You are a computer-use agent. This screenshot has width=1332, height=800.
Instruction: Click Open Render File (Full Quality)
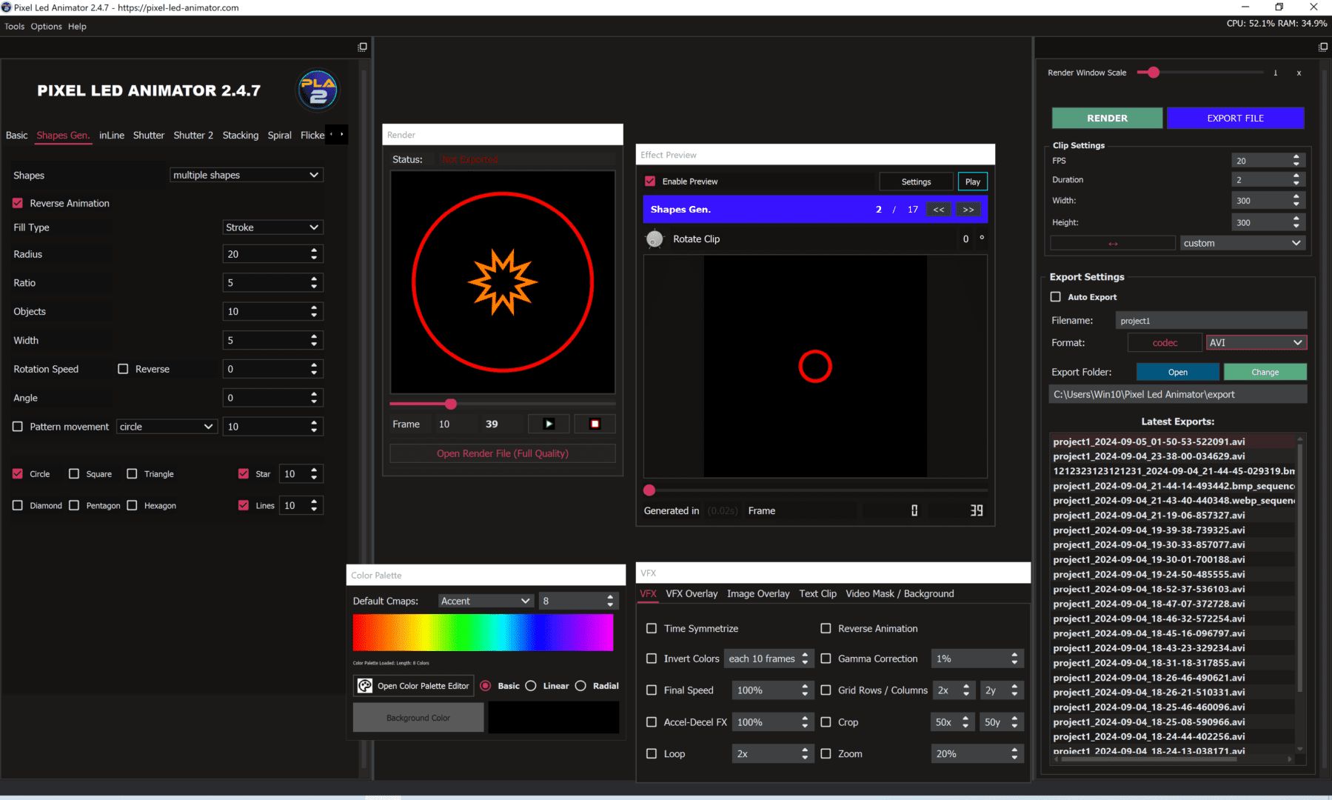[x=502, y=453]
